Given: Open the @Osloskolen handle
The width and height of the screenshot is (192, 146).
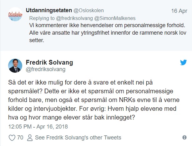Looking at the screenshot, I should (88, 11).
